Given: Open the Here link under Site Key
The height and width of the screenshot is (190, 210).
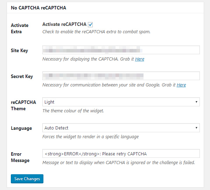Looking at the screenshot, I should 140,59.
